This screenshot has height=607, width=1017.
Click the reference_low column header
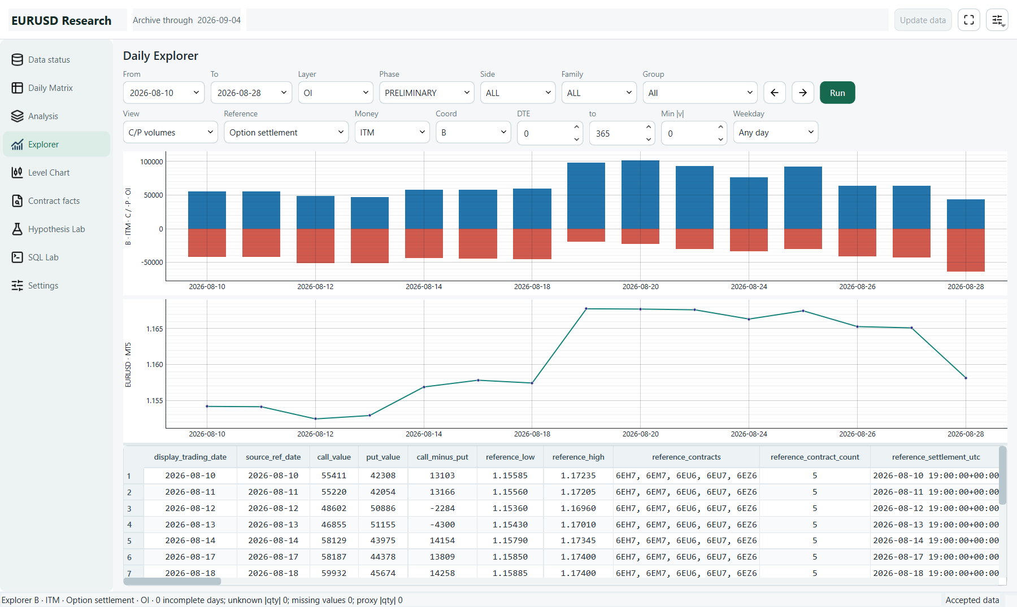pyautogui.click(x=510, y=457)
